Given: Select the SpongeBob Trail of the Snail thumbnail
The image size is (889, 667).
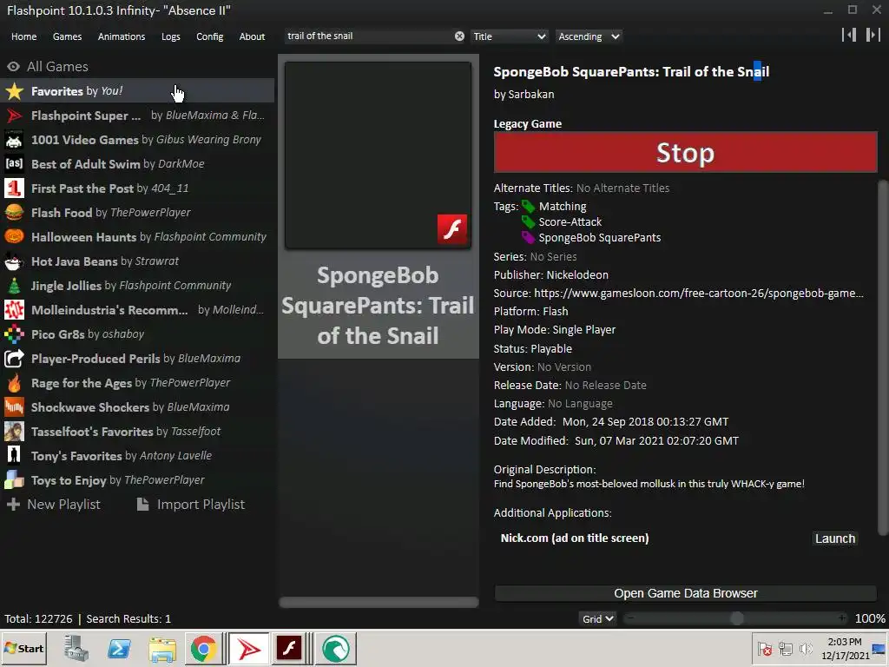Looking at the screenshot, I should [x=379, y=155].
